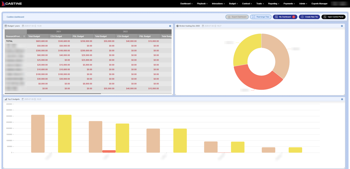
Task: Click the bar chart icon of Top 5 budgets
Action: point(6,99)
